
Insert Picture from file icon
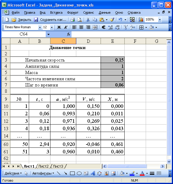click(113, 173)
